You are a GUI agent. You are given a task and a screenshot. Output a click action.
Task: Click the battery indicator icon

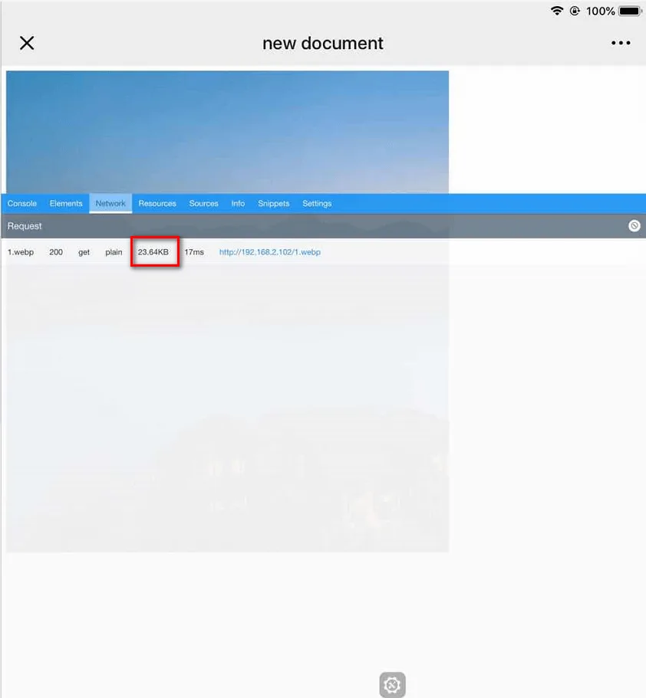(630, 11)
